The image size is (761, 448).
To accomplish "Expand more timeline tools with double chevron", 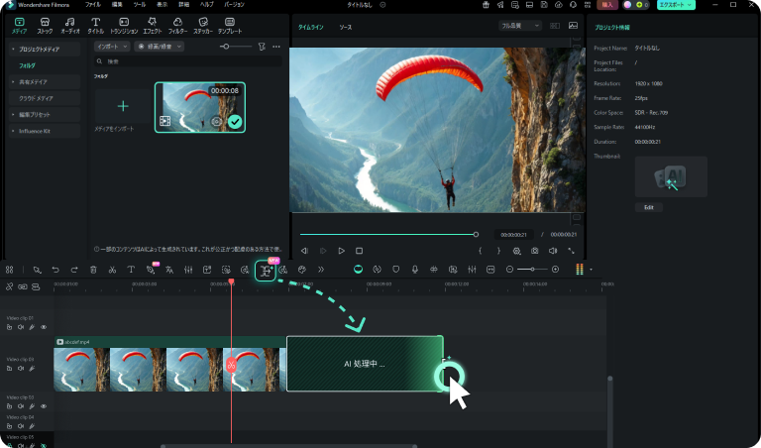I will coord(321,270).
